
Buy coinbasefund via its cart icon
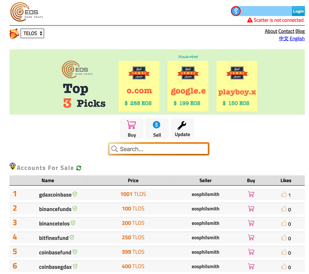pos(251,252)
